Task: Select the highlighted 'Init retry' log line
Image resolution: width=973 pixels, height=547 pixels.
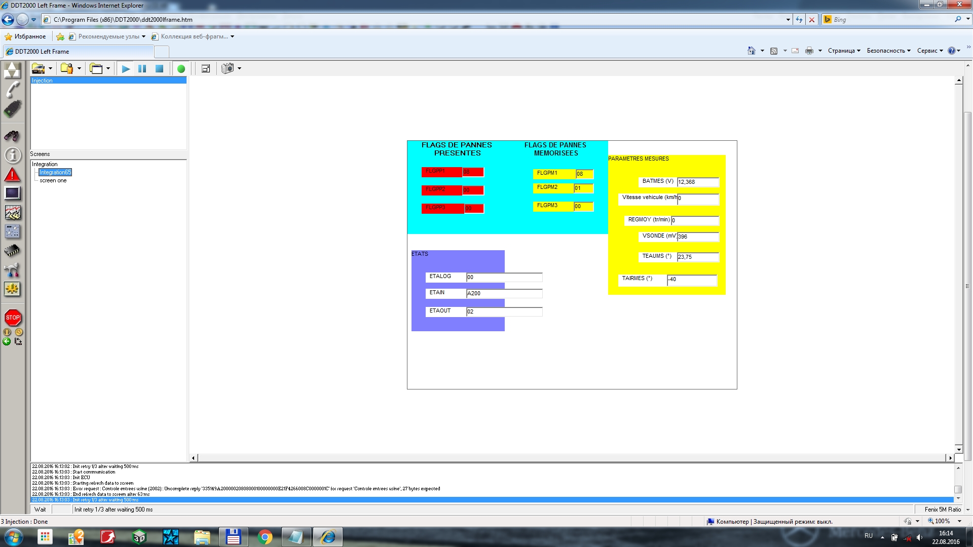Action: pyautogui.click(x=492, y=500)
